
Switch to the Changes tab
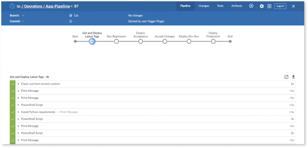coord(203,6)
